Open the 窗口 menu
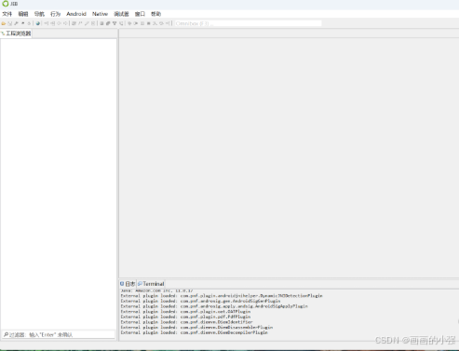Viewport: 459px width, 351px height. pyautogui.click(x=140, y=14)
